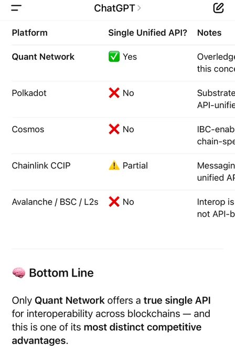Screen dimensions: 235x357
Task: Click red X in Avalanche row
Action: [114, 202]
